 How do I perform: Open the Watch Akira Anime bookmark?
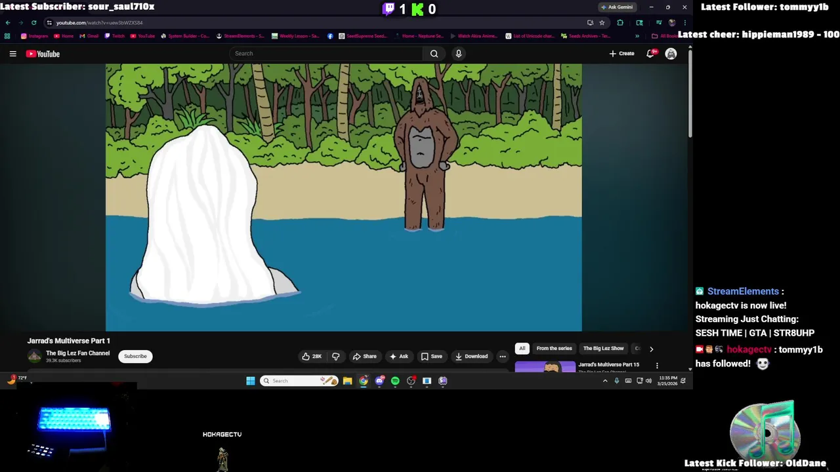474,36
